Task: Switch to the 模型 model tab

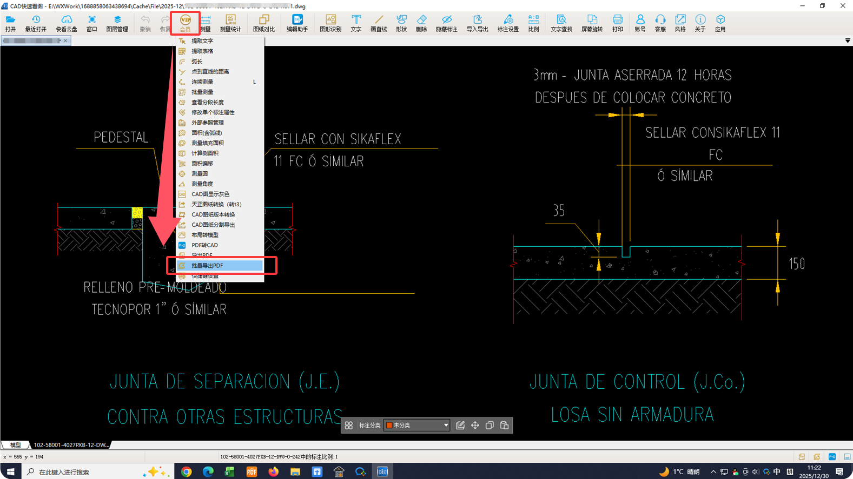Action: point(15,445)
